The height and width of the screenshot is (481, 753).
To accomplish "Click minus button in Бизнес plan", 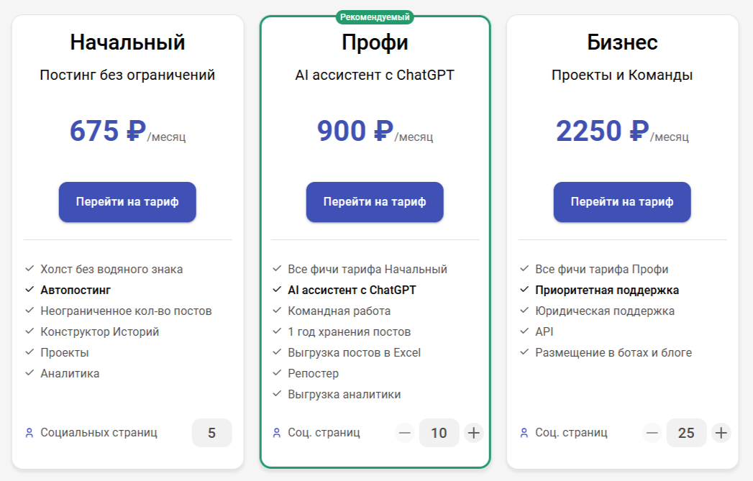I will (652, 433).
